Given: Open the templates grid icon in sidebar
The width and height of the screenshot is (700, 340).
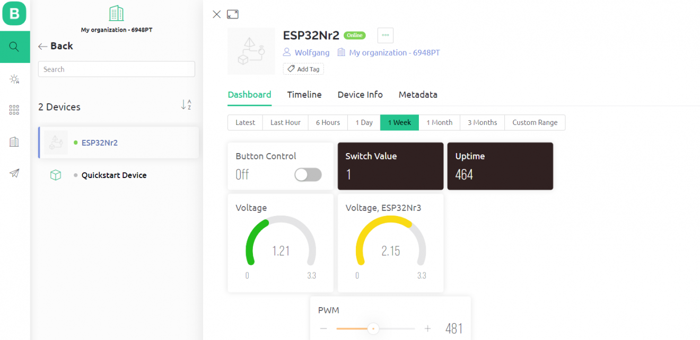Looking at the screenshot, I should click(x=14, y=110).
